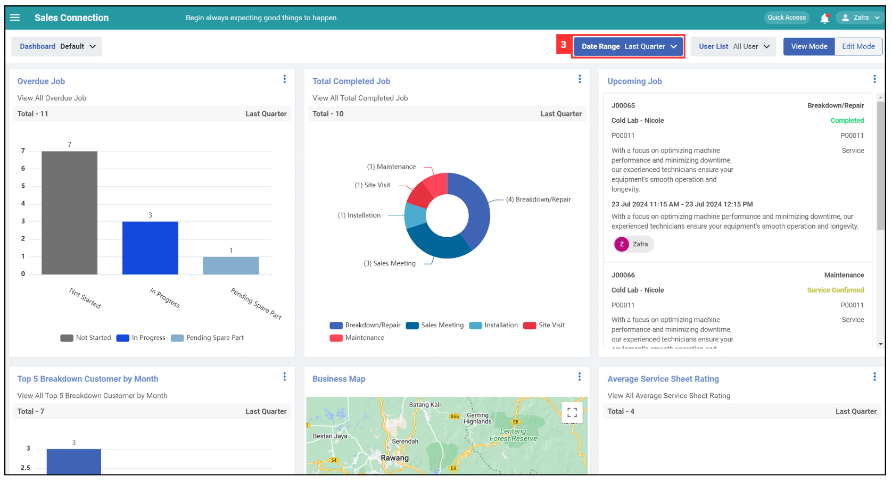Open job J00065 card
The width and height of the screenshot is (892, 483).
(x=737, y=178)
